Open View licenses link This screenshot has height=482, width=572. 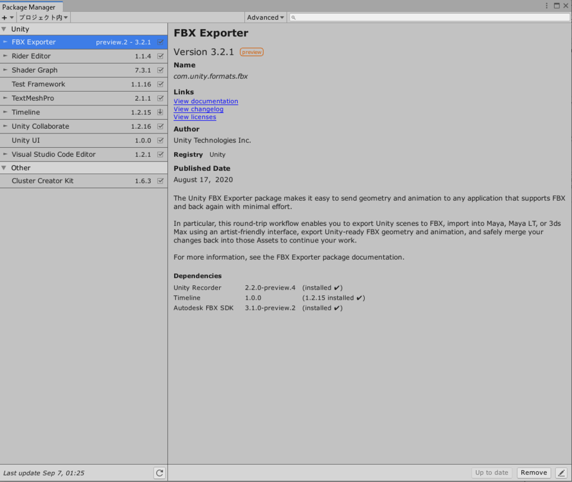[x=195, y=117]
